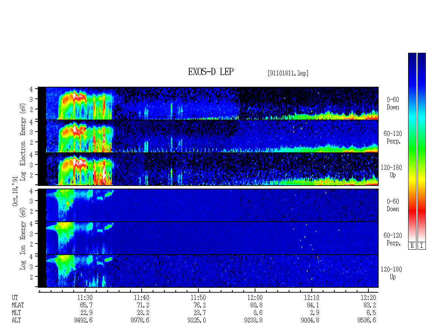Click MLAT value 65.7

pyautogui.click(x=86, y=305)
